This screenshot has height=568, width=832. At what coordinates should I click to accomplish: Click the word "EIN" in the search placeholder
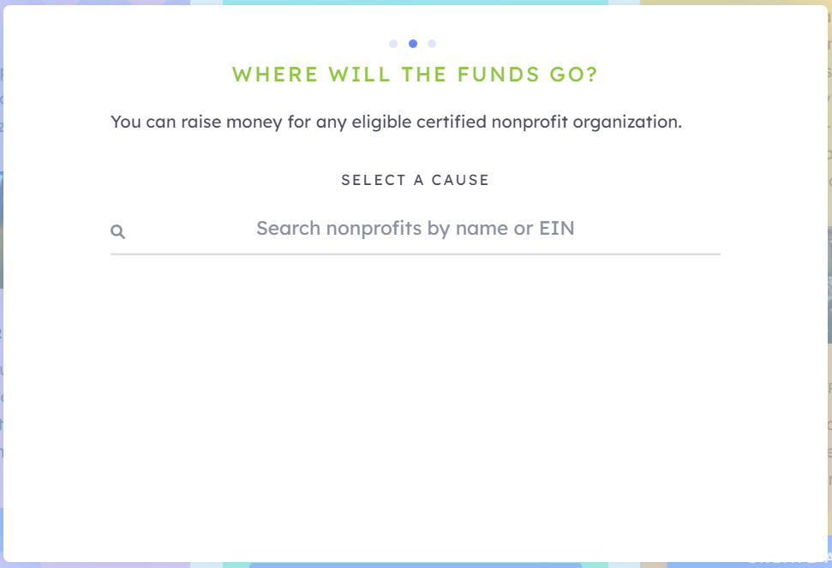556,229
